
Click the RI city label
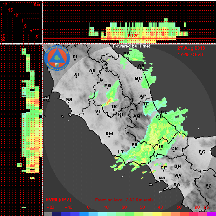tap(121, 114)
